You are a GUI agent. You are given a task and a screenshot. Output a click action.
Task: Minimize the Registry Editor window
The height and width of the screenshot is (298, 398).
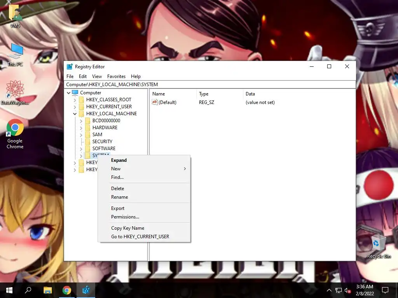click(312, 66)
